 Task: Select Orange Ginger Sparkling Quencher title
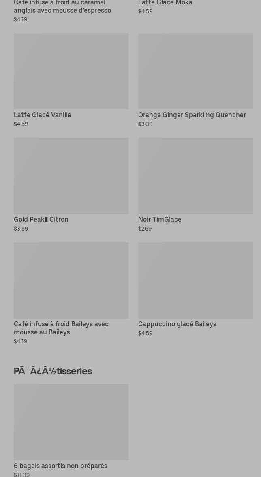click(x=192, y=115)
